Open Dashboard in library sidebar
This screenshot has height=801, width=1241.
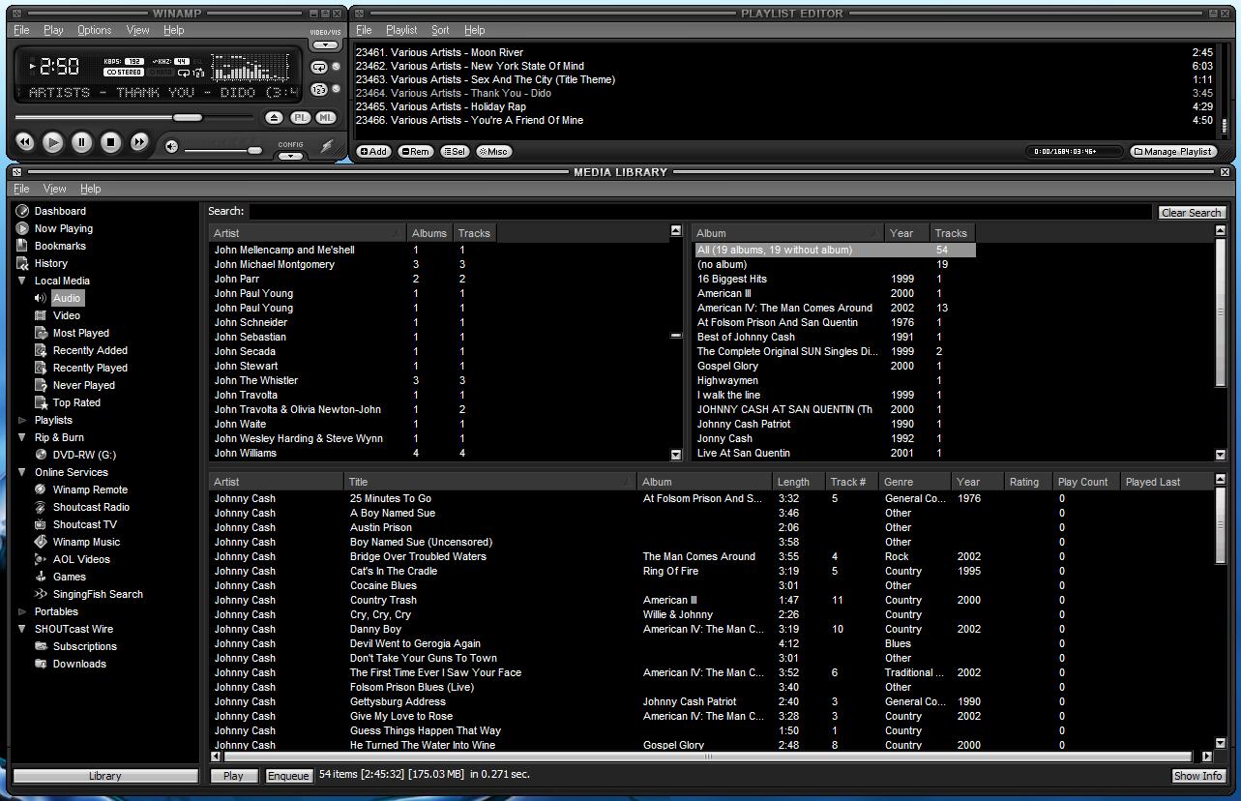pos(60,211)
